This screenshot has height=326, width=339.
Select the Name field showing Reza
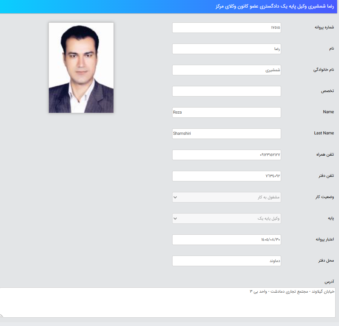[226, 112]
